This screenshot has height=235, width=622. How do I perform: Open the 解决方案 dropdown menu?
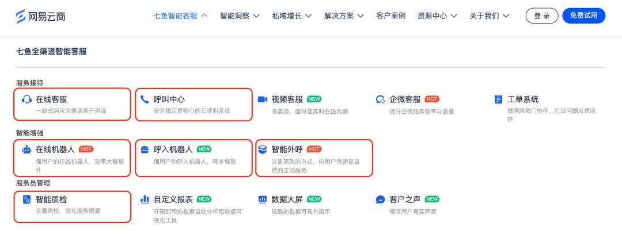click(344, 16)
